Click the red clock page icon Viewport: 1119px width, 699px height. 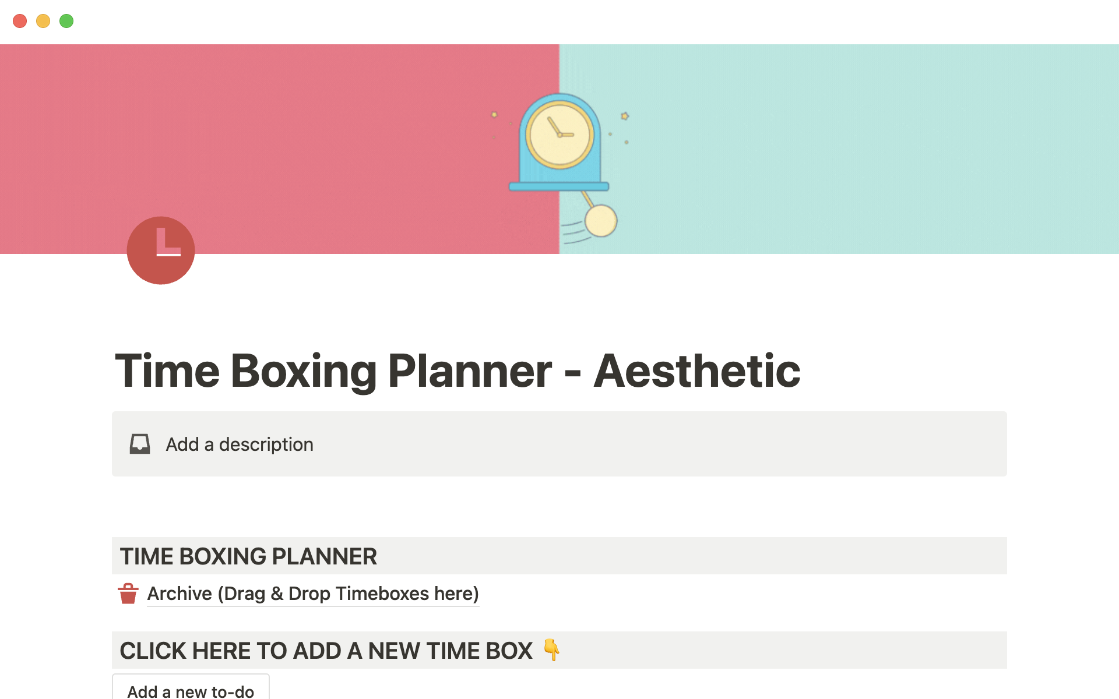[x=161, y=250]
